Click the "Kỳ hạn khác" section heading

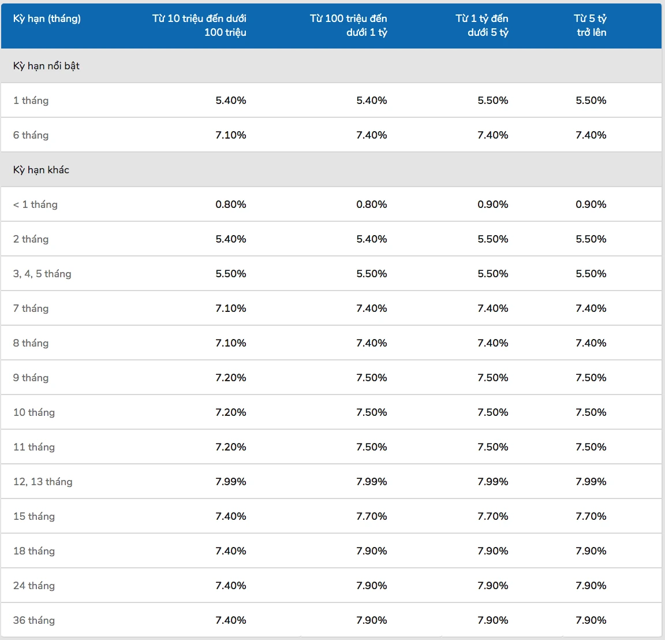(41, 170)
